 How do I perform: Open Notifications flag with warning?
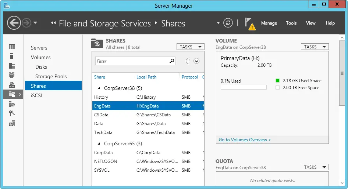250,24
